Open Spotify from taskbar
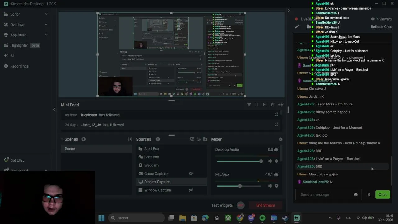Viewport: 398px width, 224px height. click(x=262, y=218)
